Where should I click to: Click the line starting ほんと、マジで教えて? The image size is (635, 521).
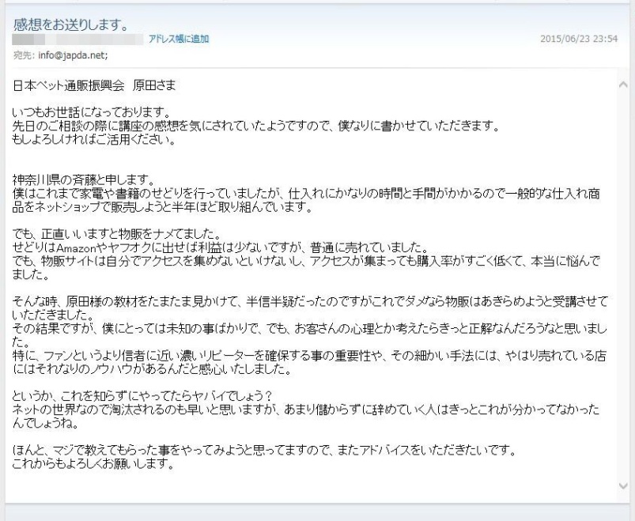265,450
